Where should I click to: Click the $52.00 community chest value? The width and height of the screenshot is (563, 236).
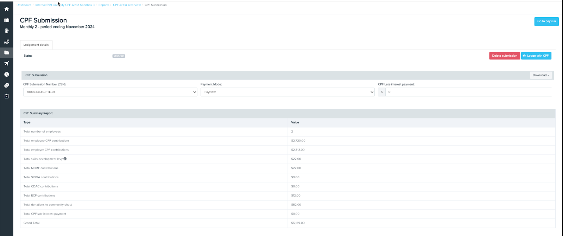pos(296,205)
